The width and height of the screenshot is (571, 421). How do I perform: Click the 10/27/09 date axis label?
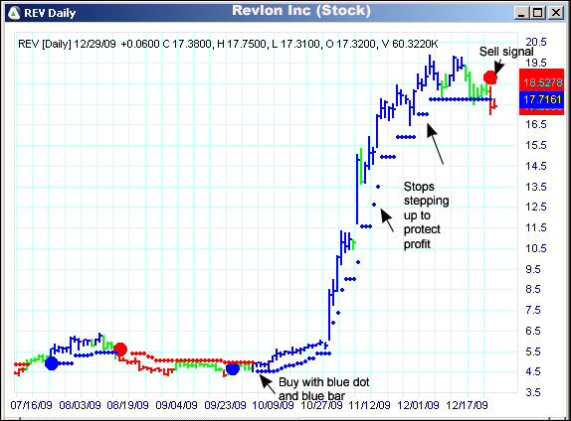tap(321, 405)
